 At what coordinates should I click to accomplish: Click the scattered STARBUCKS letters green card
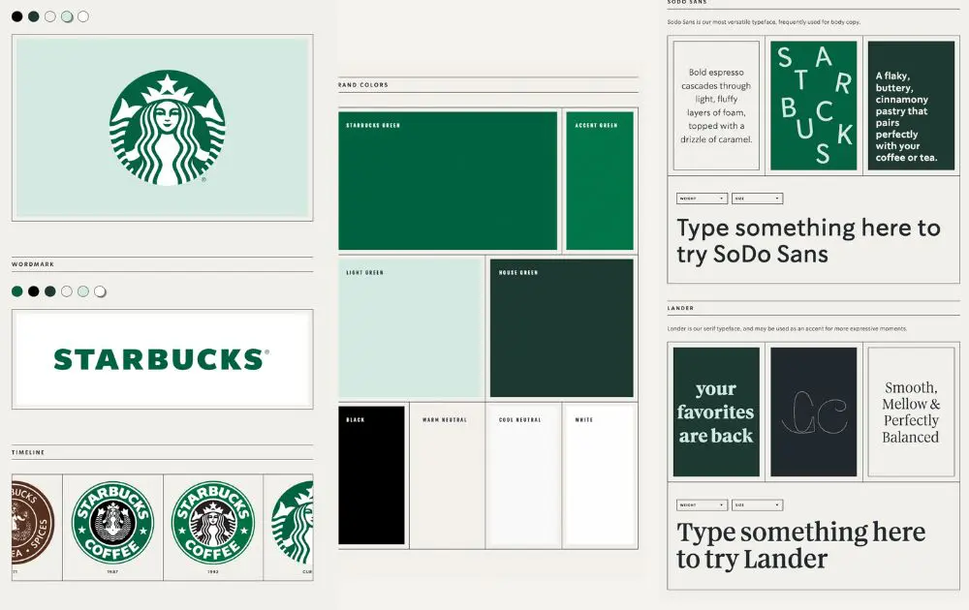coord(814,106)
